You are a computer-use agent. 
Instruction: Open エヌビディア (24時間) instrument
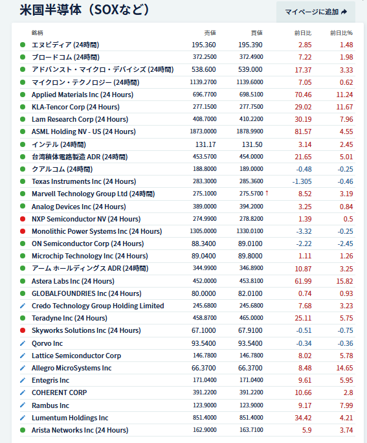point(65,45)
